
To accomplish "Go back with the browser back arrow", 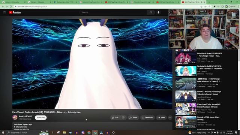I will (x=3, y=7).
